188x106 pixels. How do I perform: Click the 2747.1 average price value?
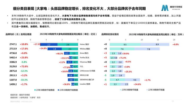tap(13, 44)
